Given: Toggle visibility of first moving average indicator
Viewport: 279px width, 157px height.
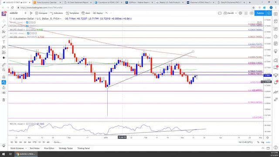Looking at the screenshot, I should click(27, 22).
